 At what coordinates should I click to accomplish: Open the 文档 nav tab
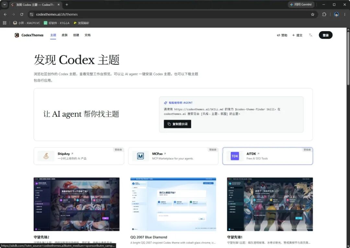point(87,35)
